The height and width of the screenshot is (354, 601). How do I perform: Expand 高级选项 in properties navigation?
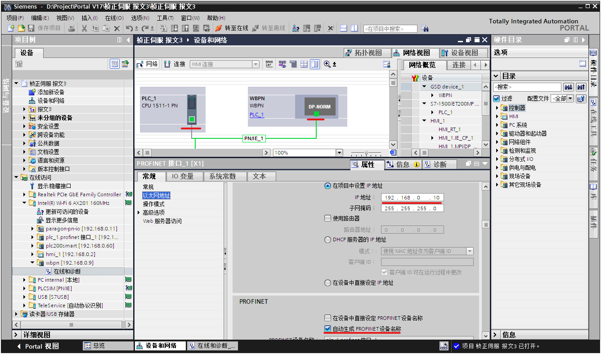pos(139,212)
